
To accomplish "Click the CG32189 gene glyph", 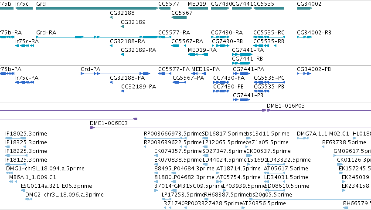I will (x=123, y=27).
